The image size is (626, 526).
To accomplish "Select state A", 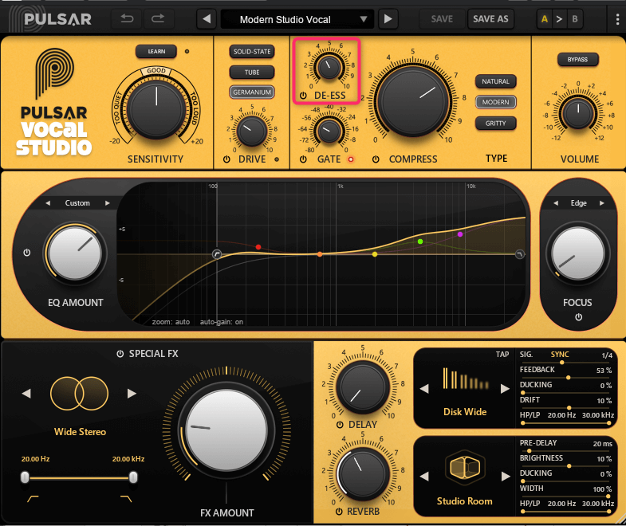I will pos(544,19).
